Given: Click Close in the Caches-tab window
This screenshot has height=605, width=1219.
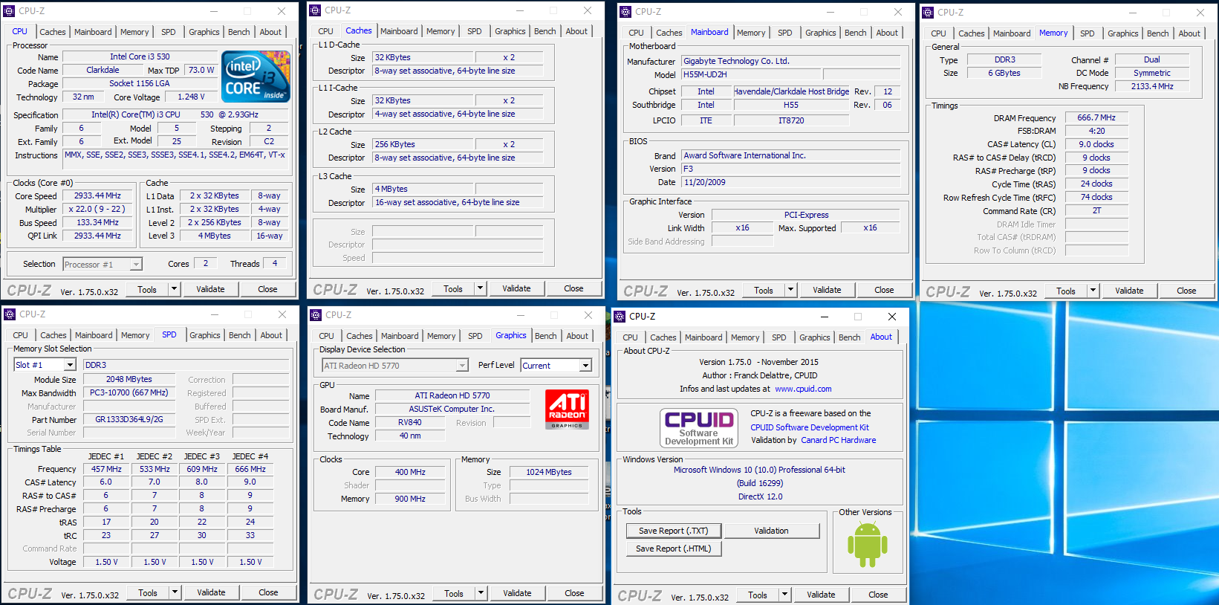Looking at the screenshot, I should [573, 288].
